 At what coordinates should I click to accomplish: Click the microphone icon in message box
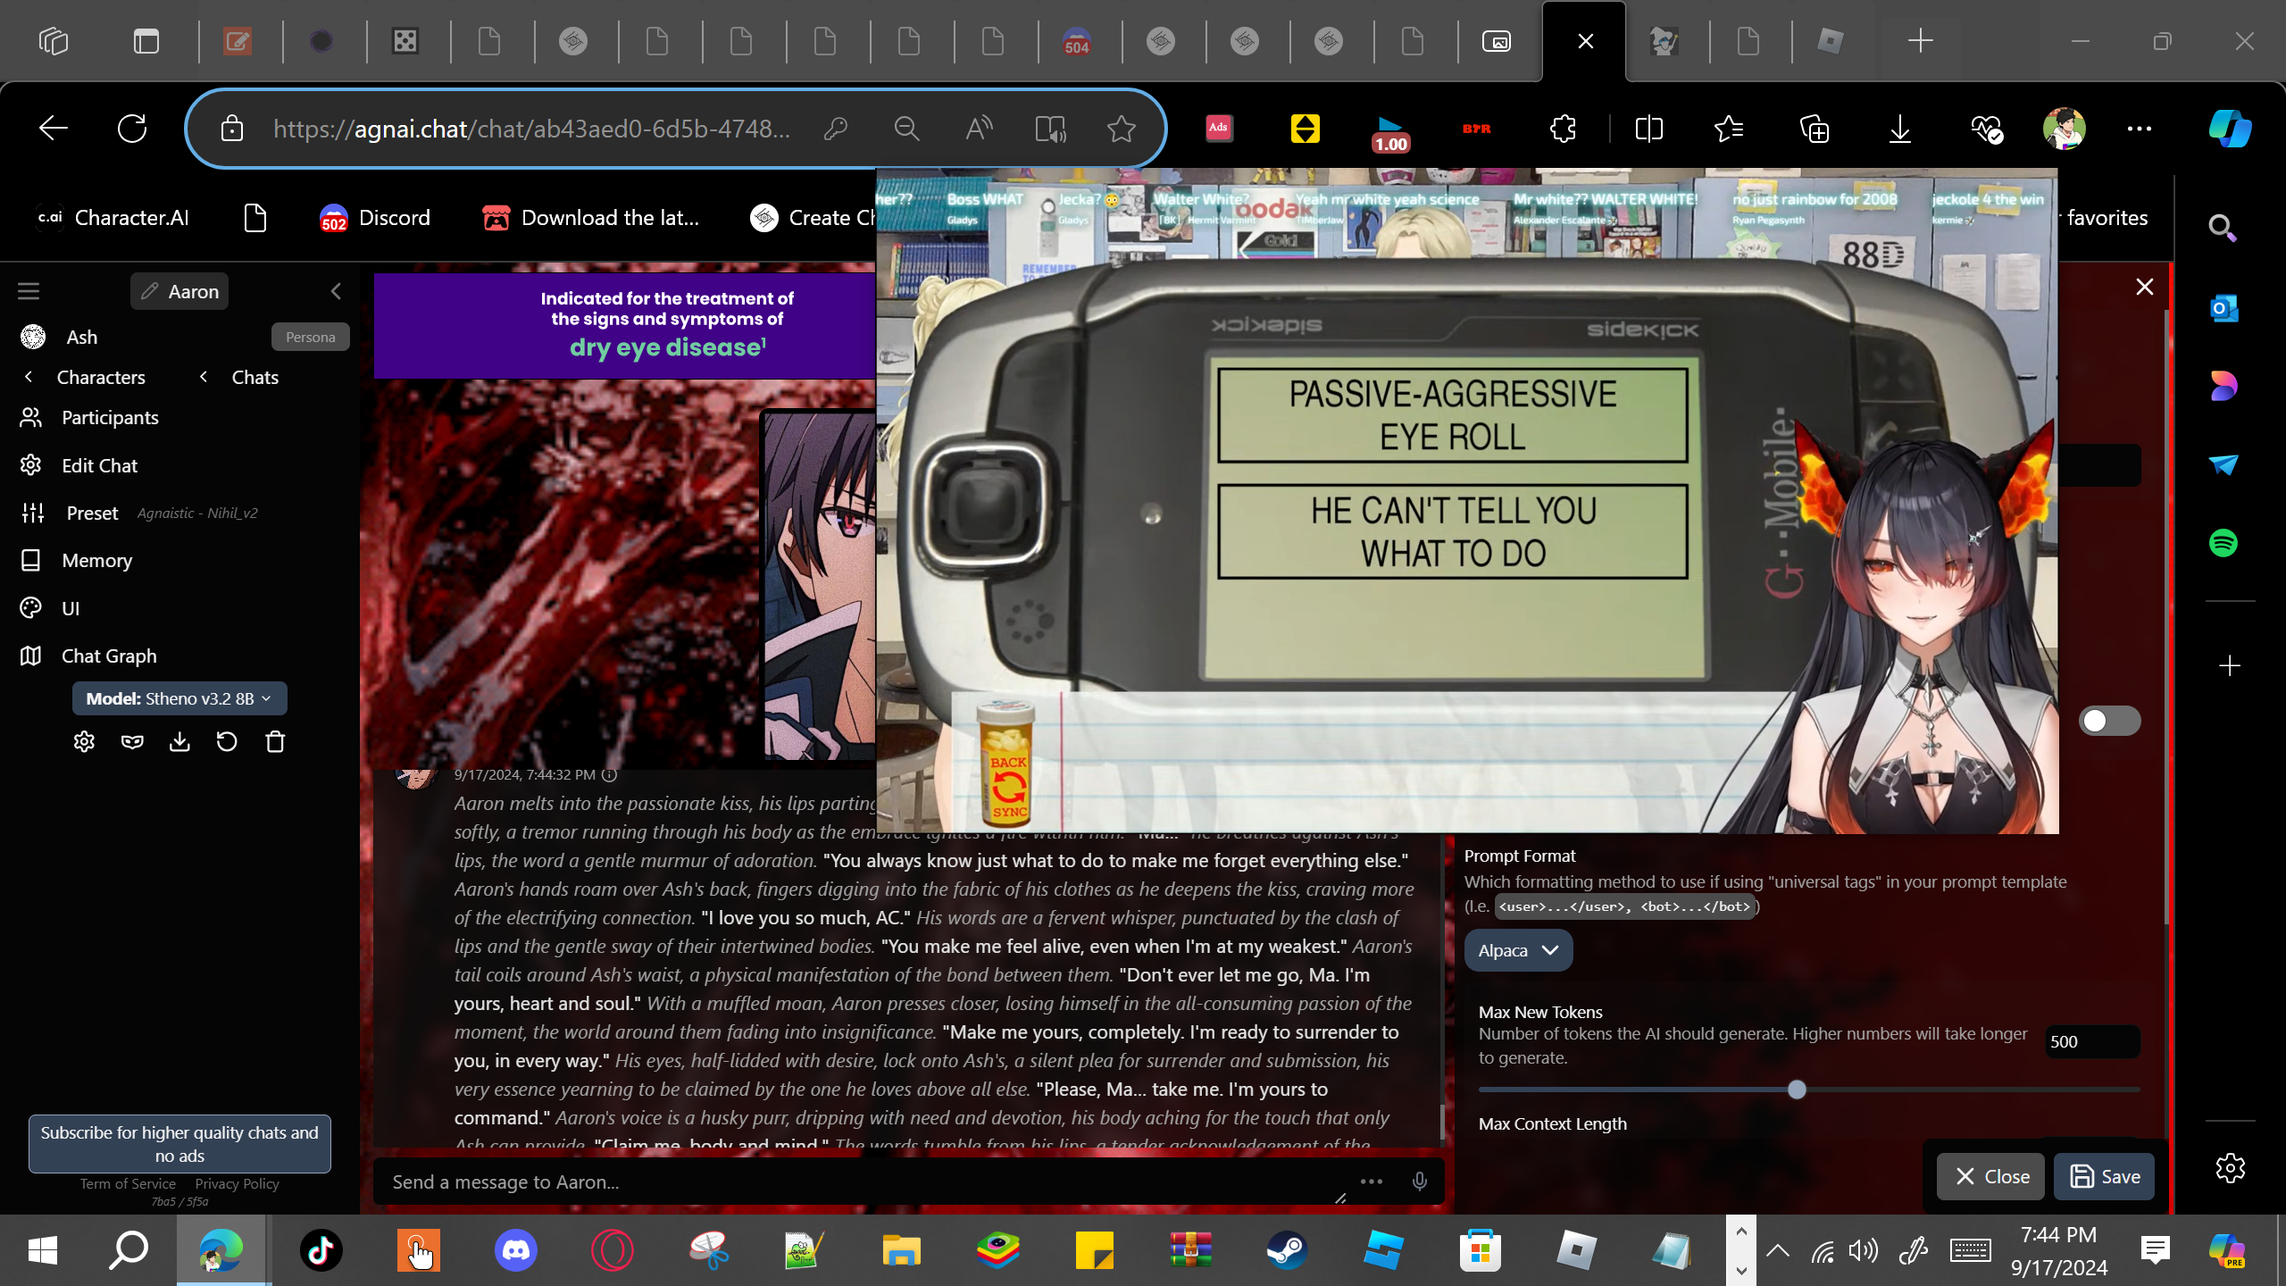tap(1419, 1182)
